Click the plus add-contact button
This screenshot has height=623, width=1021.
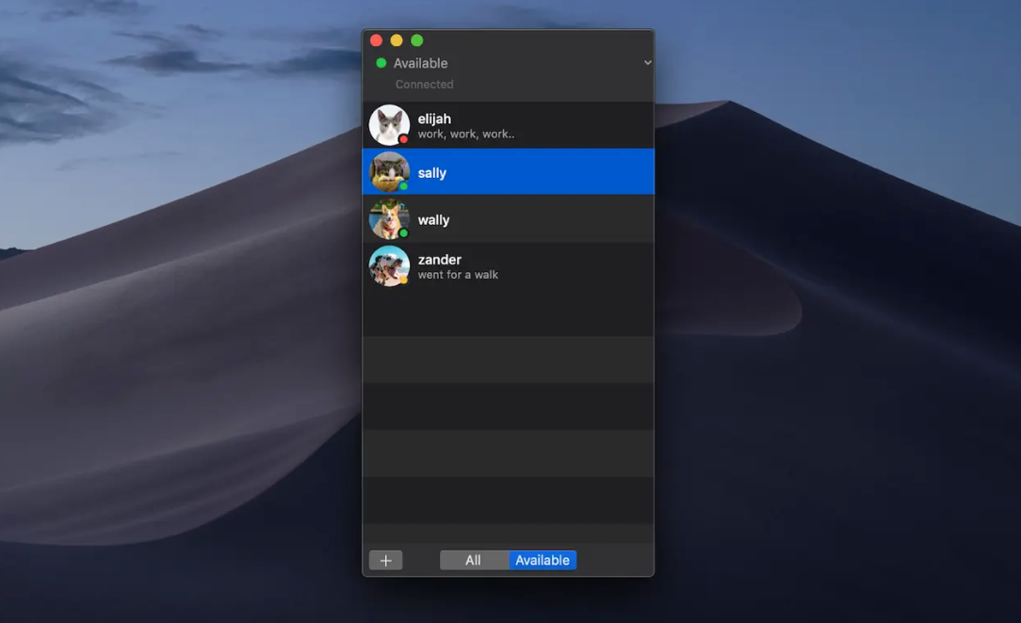pos(385,560)
